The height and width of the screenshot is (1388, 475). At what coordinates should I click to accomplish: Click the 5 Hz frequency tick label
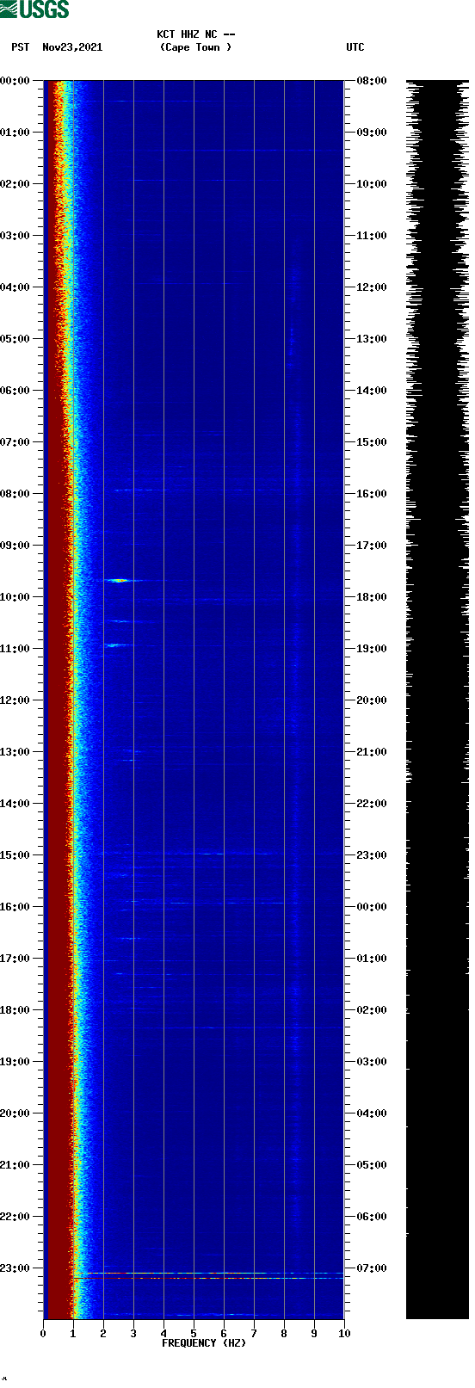(194, 1334)
